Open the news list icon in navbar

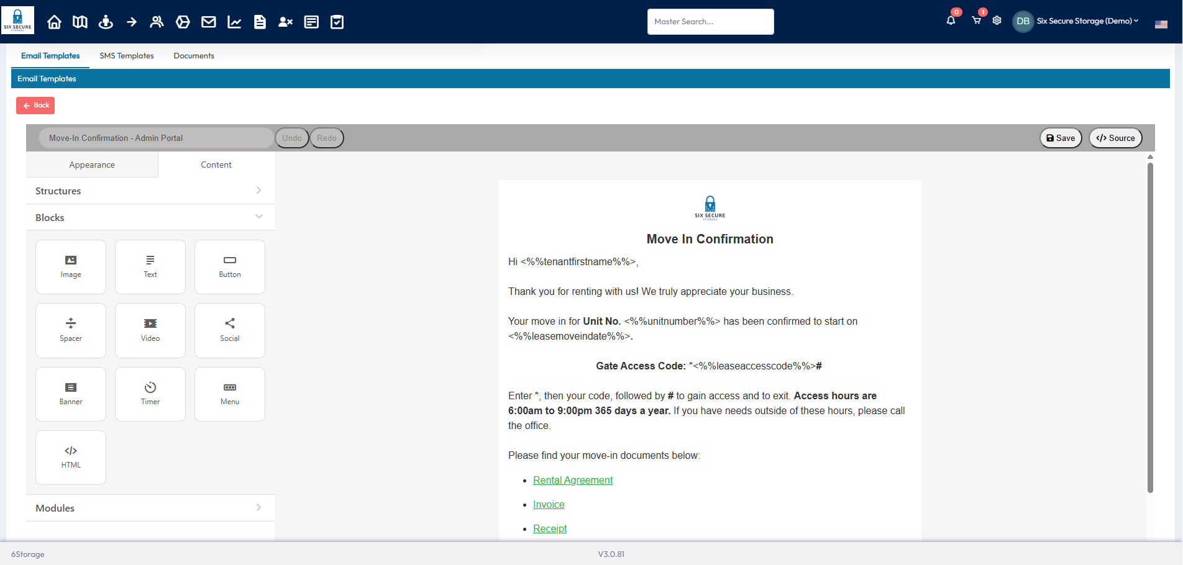click(311, 22)
